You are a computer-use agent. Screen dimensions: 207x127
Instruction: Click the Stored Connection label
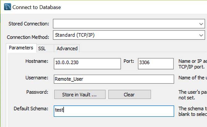[x=28, y=24]
